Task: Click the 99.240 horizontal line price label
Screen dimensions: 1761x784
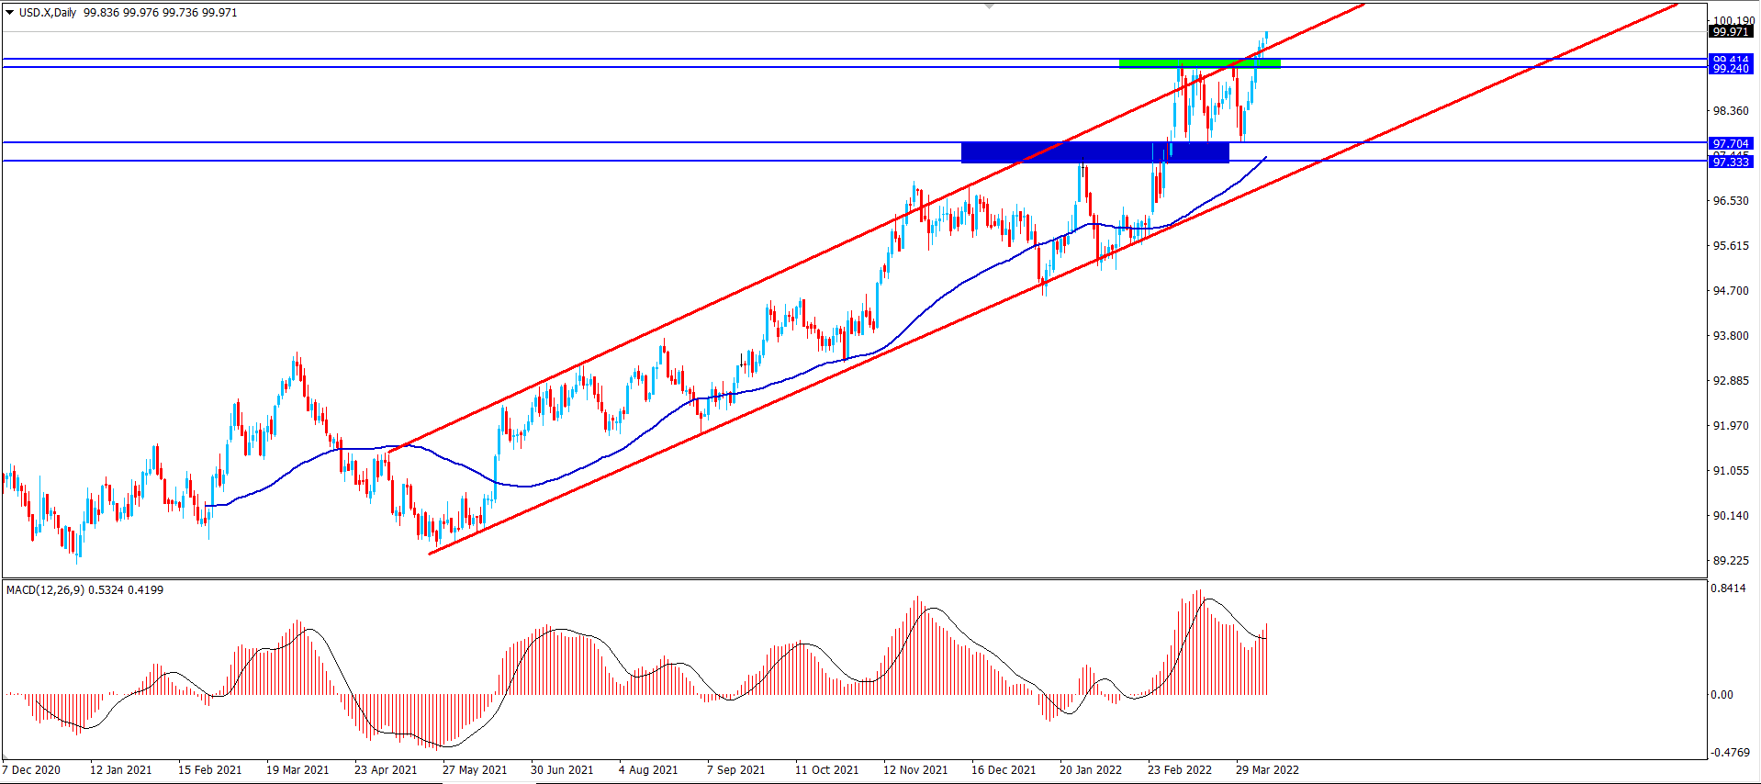Action: (x=1731, y=69)
